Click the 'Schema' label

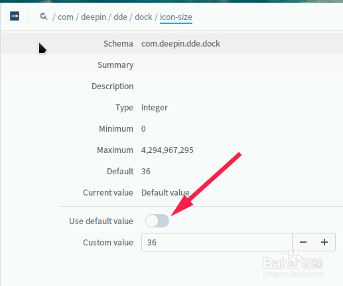coord(118,44)
